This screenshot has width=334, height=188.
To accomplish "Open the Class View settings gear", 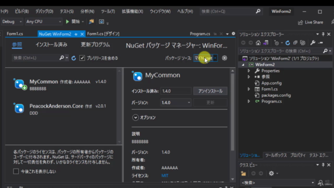I will 271,173.
